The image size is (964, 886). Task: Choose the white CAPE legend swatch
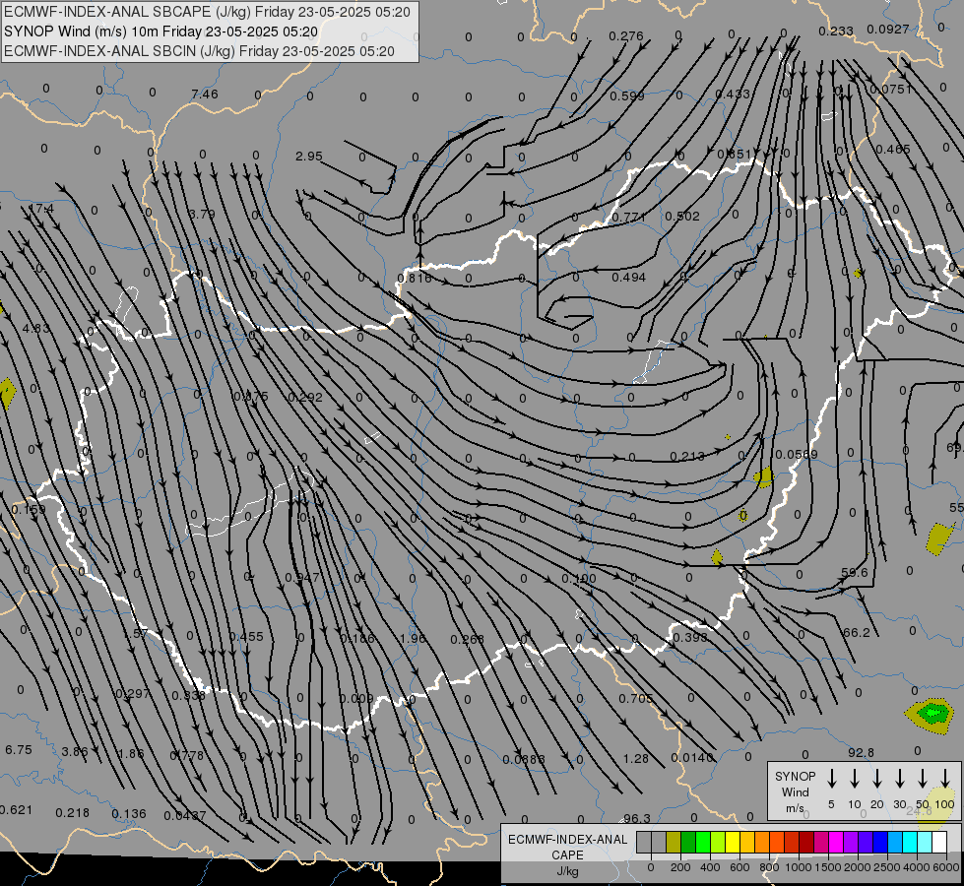click(x=939, y=842)
